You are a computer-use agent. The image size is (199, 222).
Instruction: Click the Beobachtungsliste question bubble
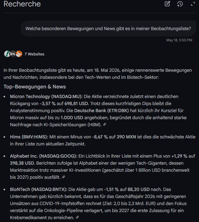108,29
